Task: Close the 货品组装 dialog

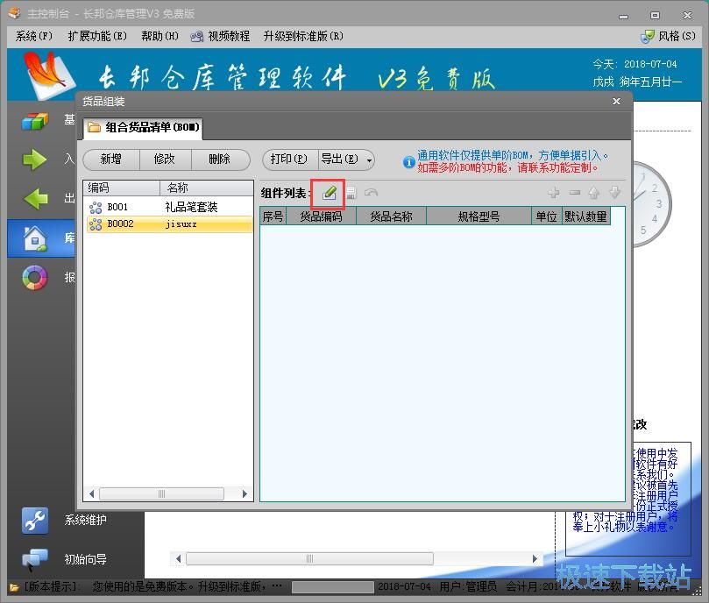Action: (x=616, y=102)
